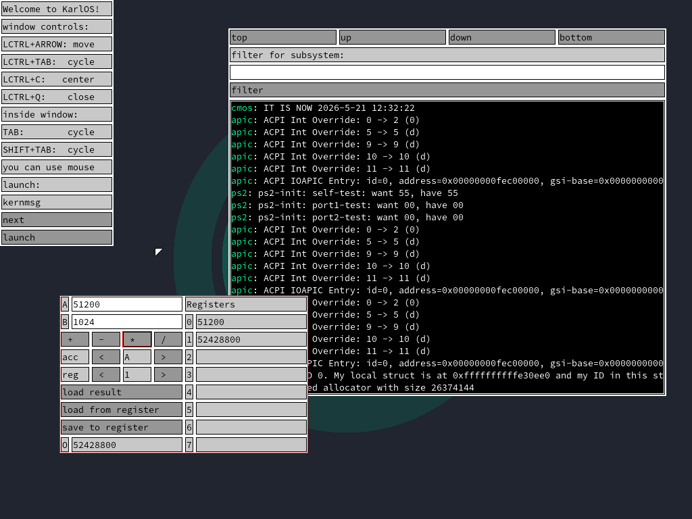Click load from register button
This screenshot has height=519, width=692.
[x=122, y=410]
